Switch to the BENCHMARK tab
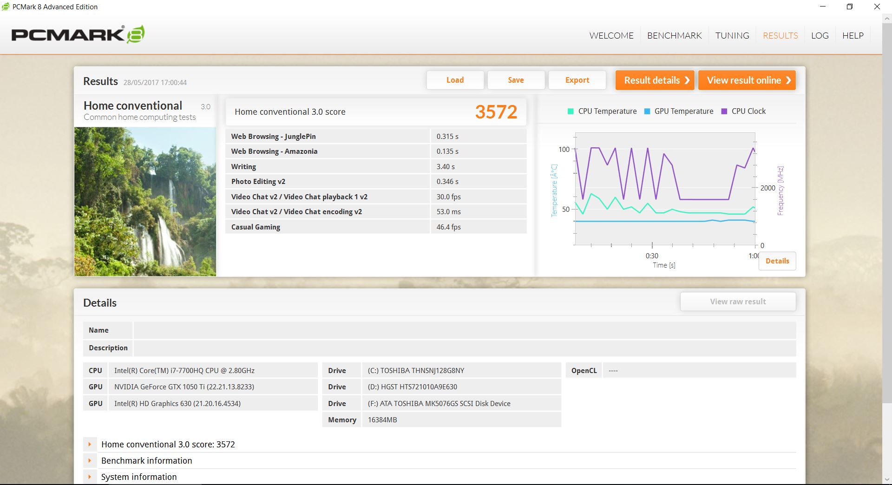This screenshot has width=892, height=485. (674, 35)
